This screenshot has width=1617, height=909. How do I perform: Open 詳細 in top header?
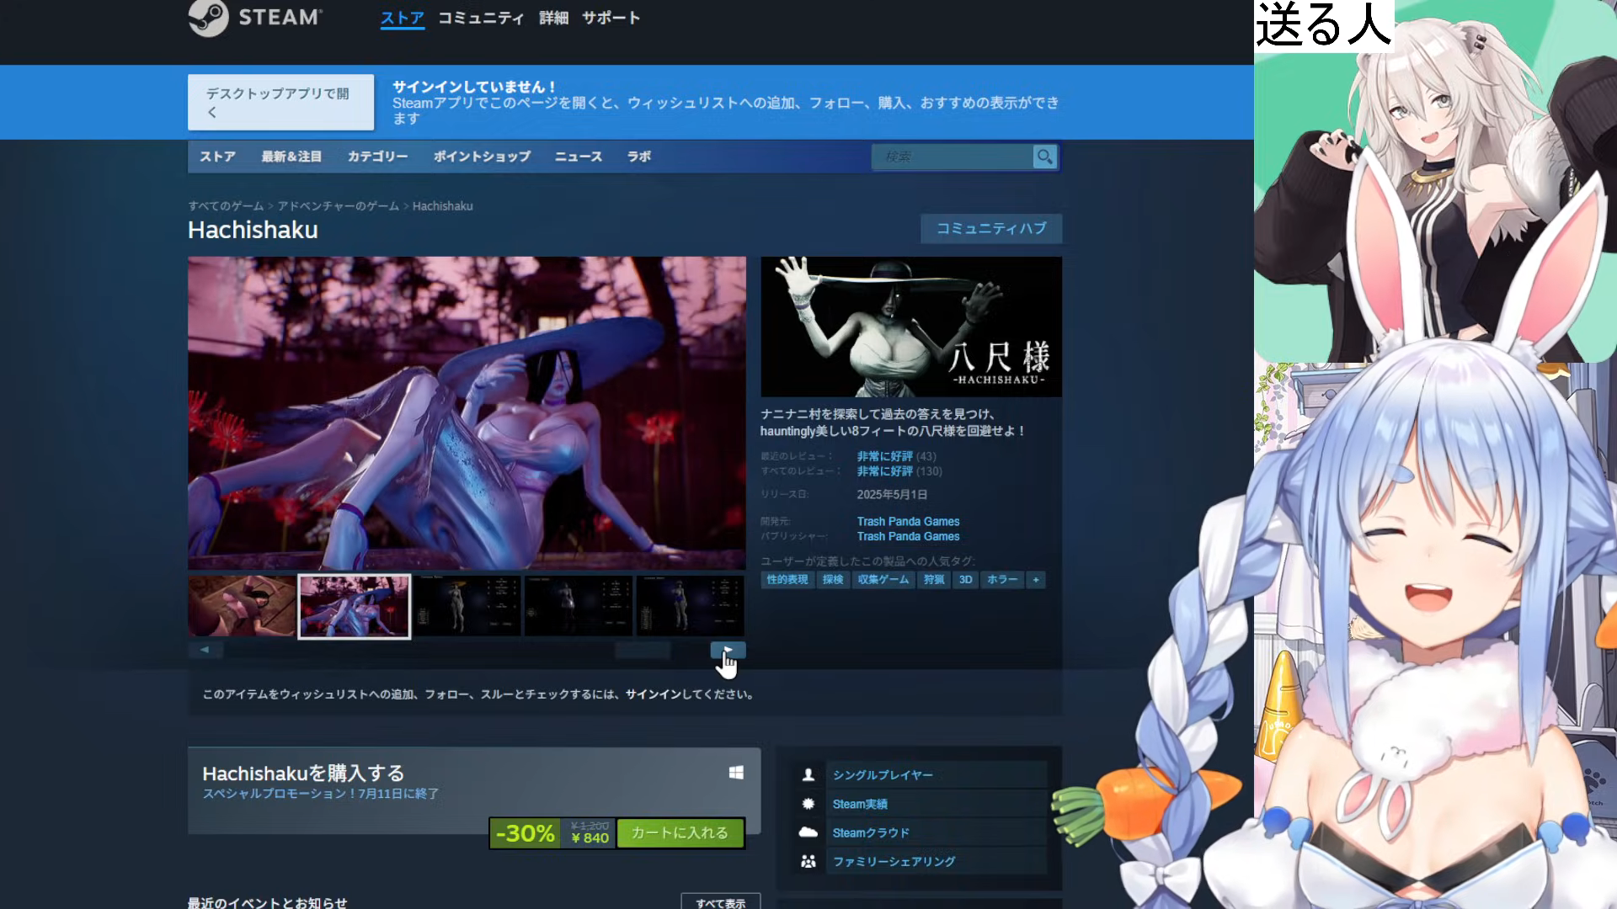(x=553, y=18)
